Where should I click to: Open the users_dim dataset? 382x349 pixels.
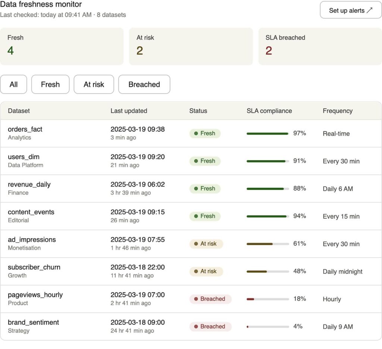24,157
